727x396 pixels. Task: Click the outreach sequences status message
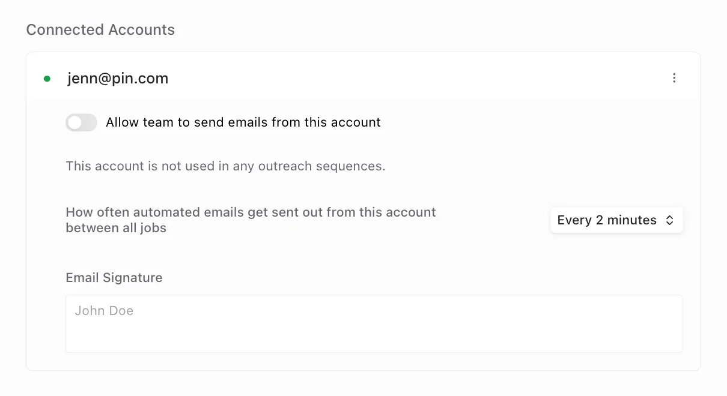225,166
